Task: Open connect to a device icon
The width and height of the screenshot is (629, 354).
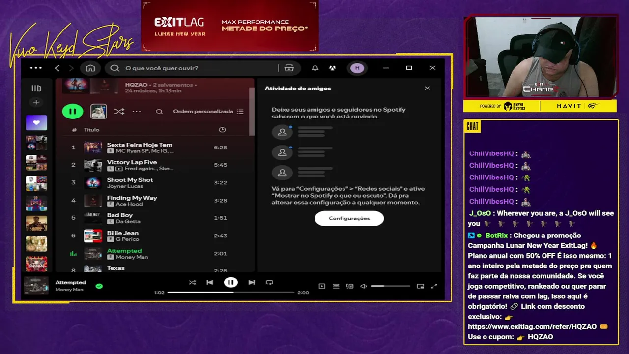Action: tap(350, 286)
